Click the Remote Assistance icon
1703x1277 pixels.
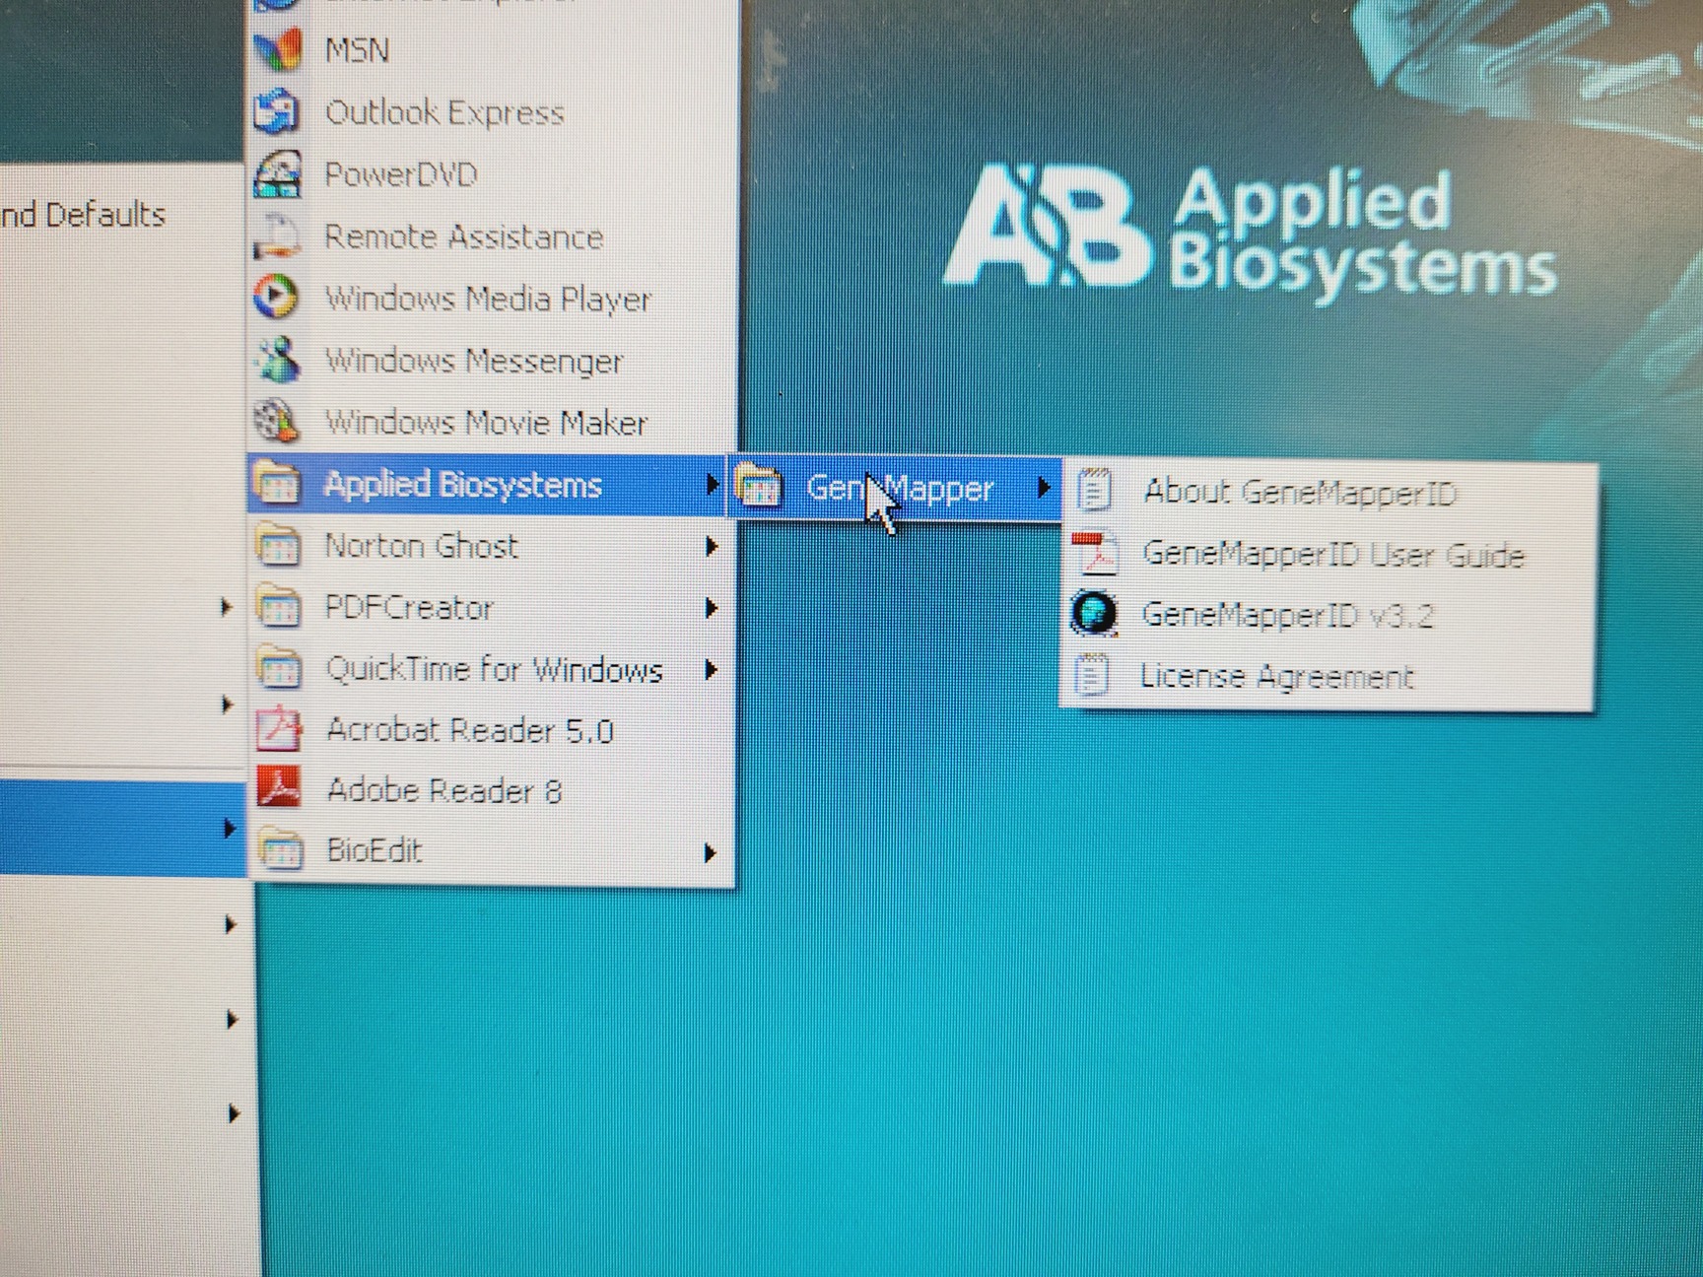tap(277, 236)
